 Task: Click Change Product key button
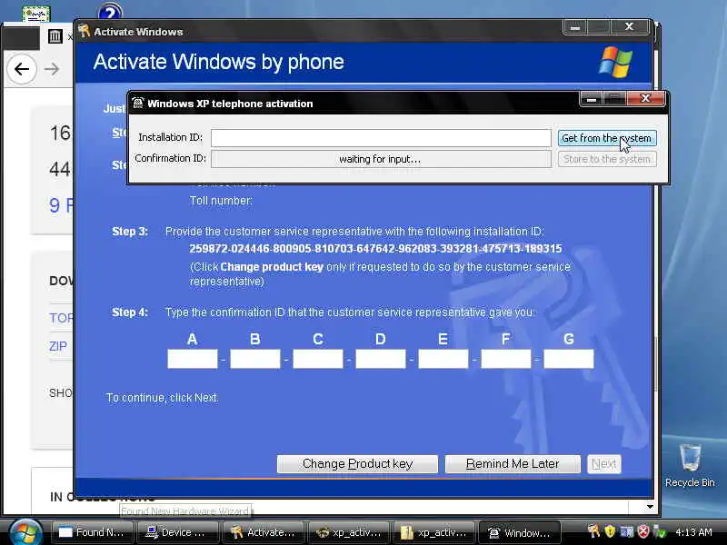point(357,464)
